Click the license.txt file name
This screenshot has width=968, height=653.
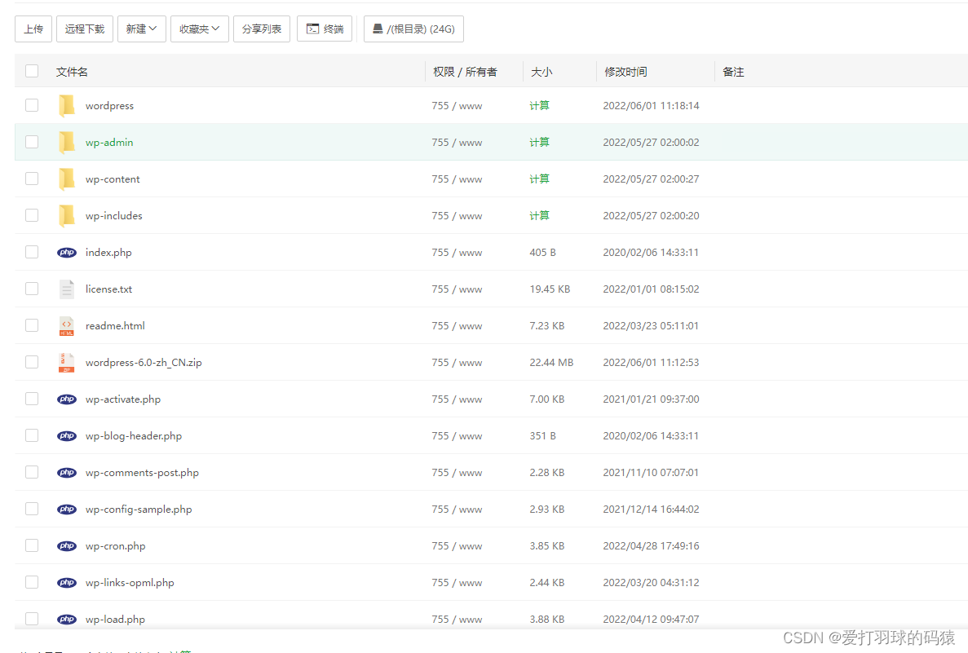tap(108, 289)
